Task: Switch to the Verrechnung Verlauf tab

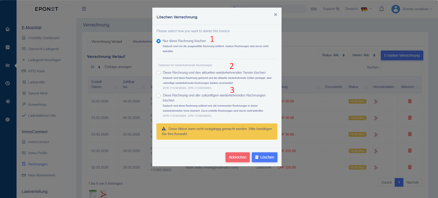Action: click(x=107, y=42)
